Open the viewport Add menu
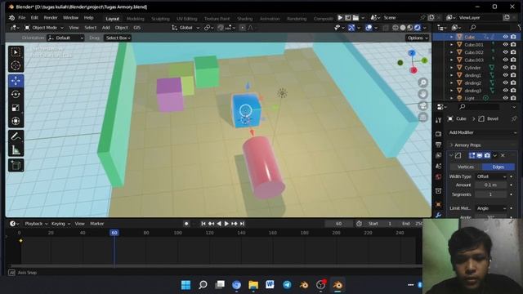523x294 pixels. tap(105, 28)
